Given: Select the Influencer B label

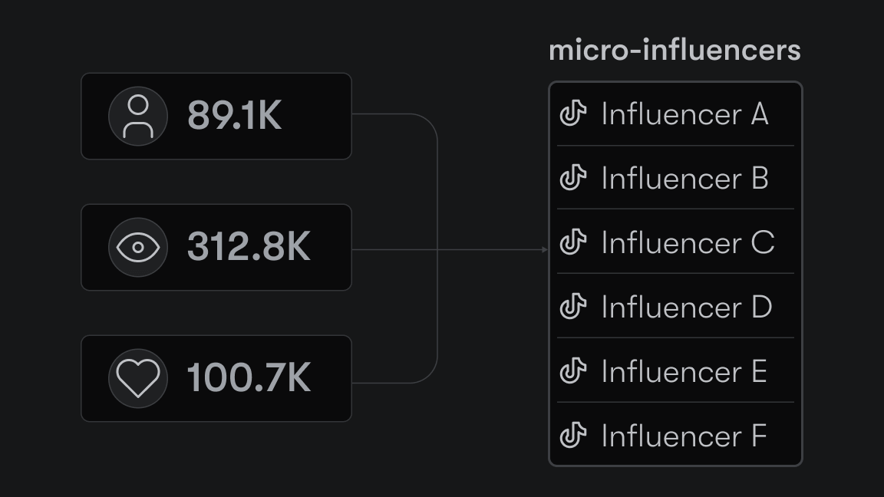Looking at the screenshot, I should pos(684,178).
